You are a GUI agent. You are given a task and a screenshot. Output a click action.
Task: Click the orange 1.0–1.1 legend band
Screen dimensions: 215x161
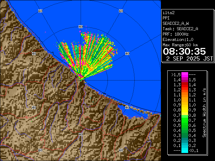click(x=184, y=100)
